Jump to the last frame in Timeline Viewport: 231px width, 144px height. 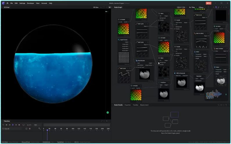pyautogui.click(x=19, y=125)
